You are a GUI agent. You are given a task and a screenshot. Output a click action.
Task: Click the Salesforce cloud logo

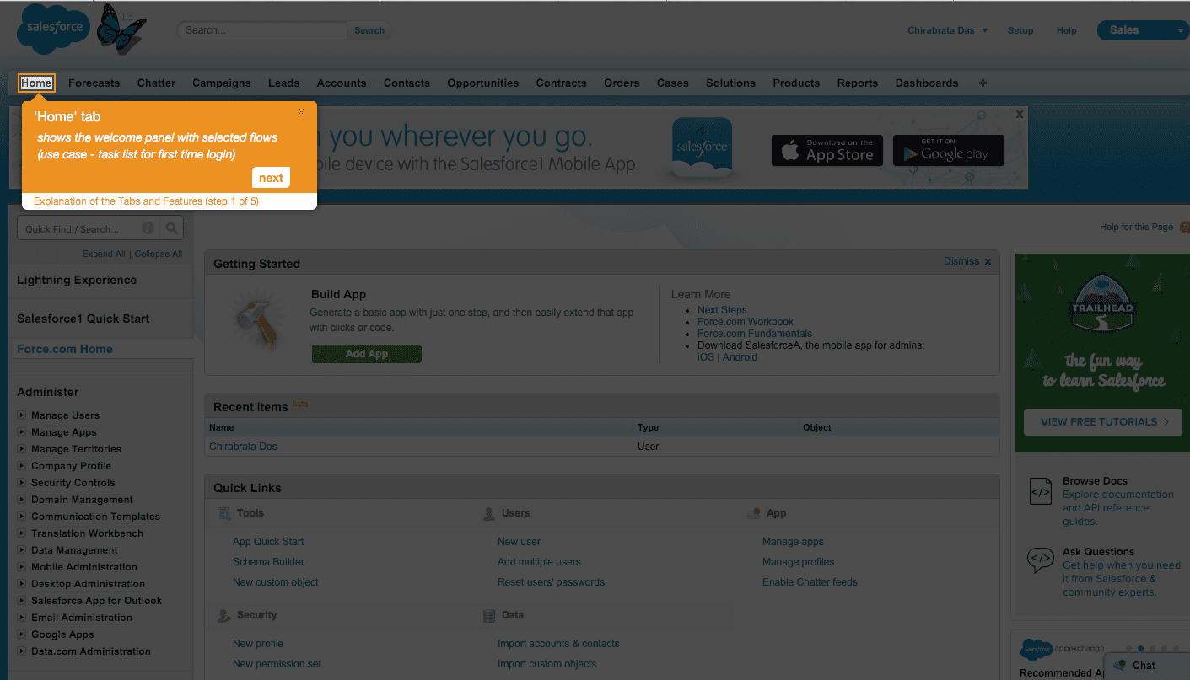point(53,29)
